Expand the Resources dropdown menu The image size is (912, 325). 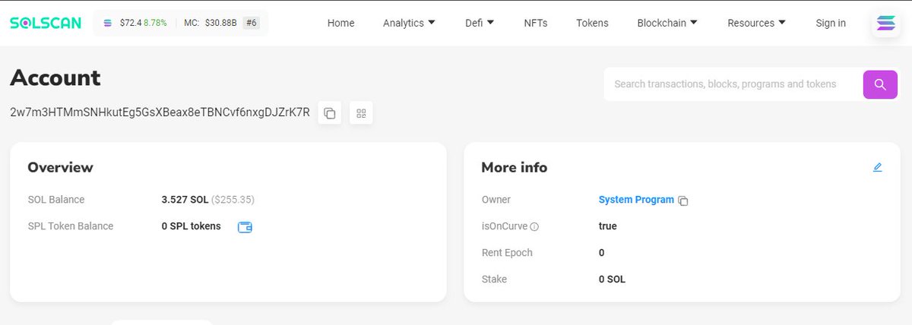(757, 23)
